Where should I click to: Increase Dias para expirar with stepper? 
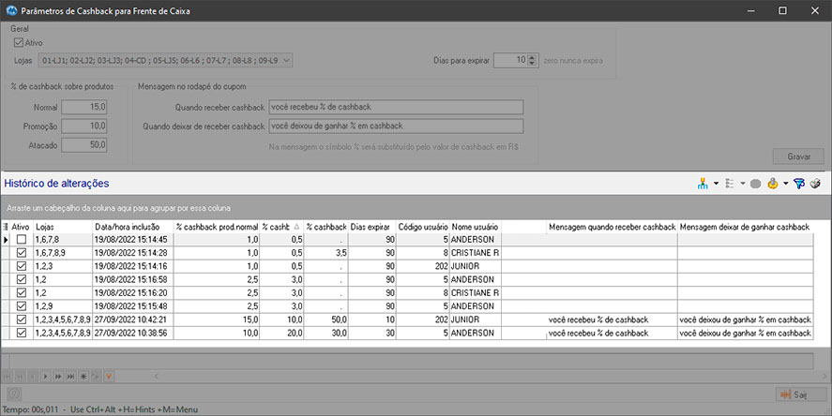coord(532,57)
